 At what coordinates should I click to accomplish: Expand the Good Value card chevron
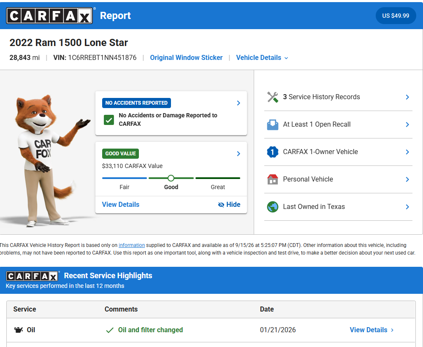tap(239, 154)
